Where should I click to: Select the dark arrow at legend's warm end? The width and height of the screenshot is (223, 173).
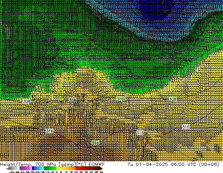(x=101, y=168)
